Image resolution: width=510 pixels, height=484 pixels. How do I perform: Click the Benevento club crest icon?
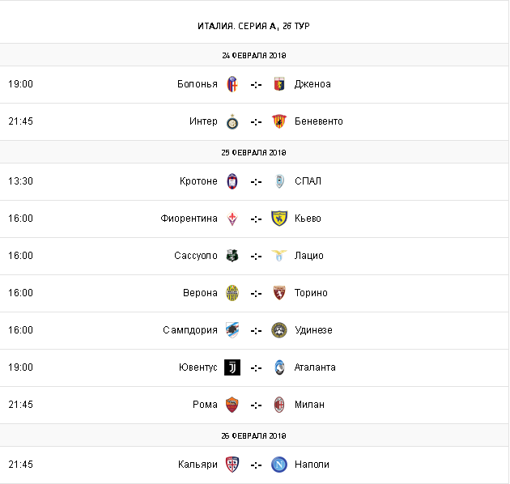coord(279,121)
